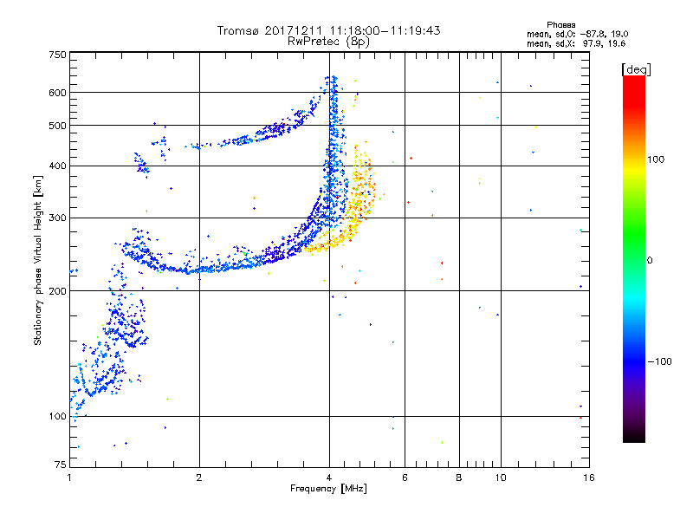Image resolution: width=693 pixels, height=520 pixels.
Task: Click the x-axis tick label '10'
Action: 501,478
